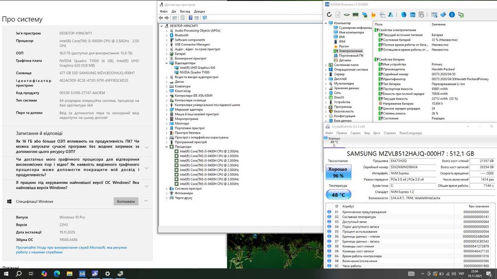Select Электропитание in the AIDA64 tree
The image size is (497, 279).
350,51
